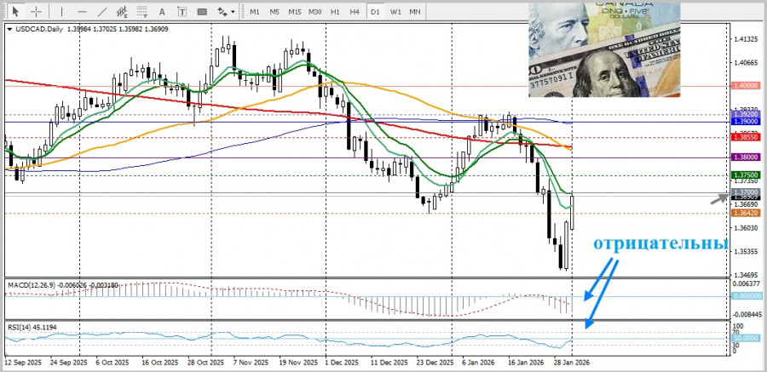
Task: Activate the crosshair tool
Action: 35,12
